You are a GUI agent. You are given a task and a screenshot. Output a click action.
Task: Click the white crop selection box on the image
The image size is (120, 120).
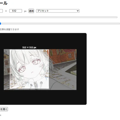29,69
